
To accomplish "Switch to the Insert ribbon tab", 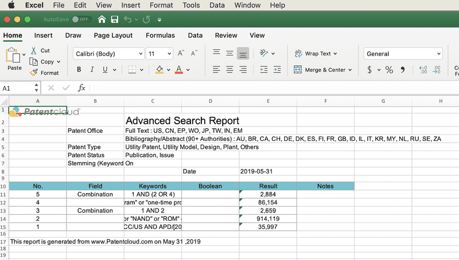I will (x=44, y=36).
